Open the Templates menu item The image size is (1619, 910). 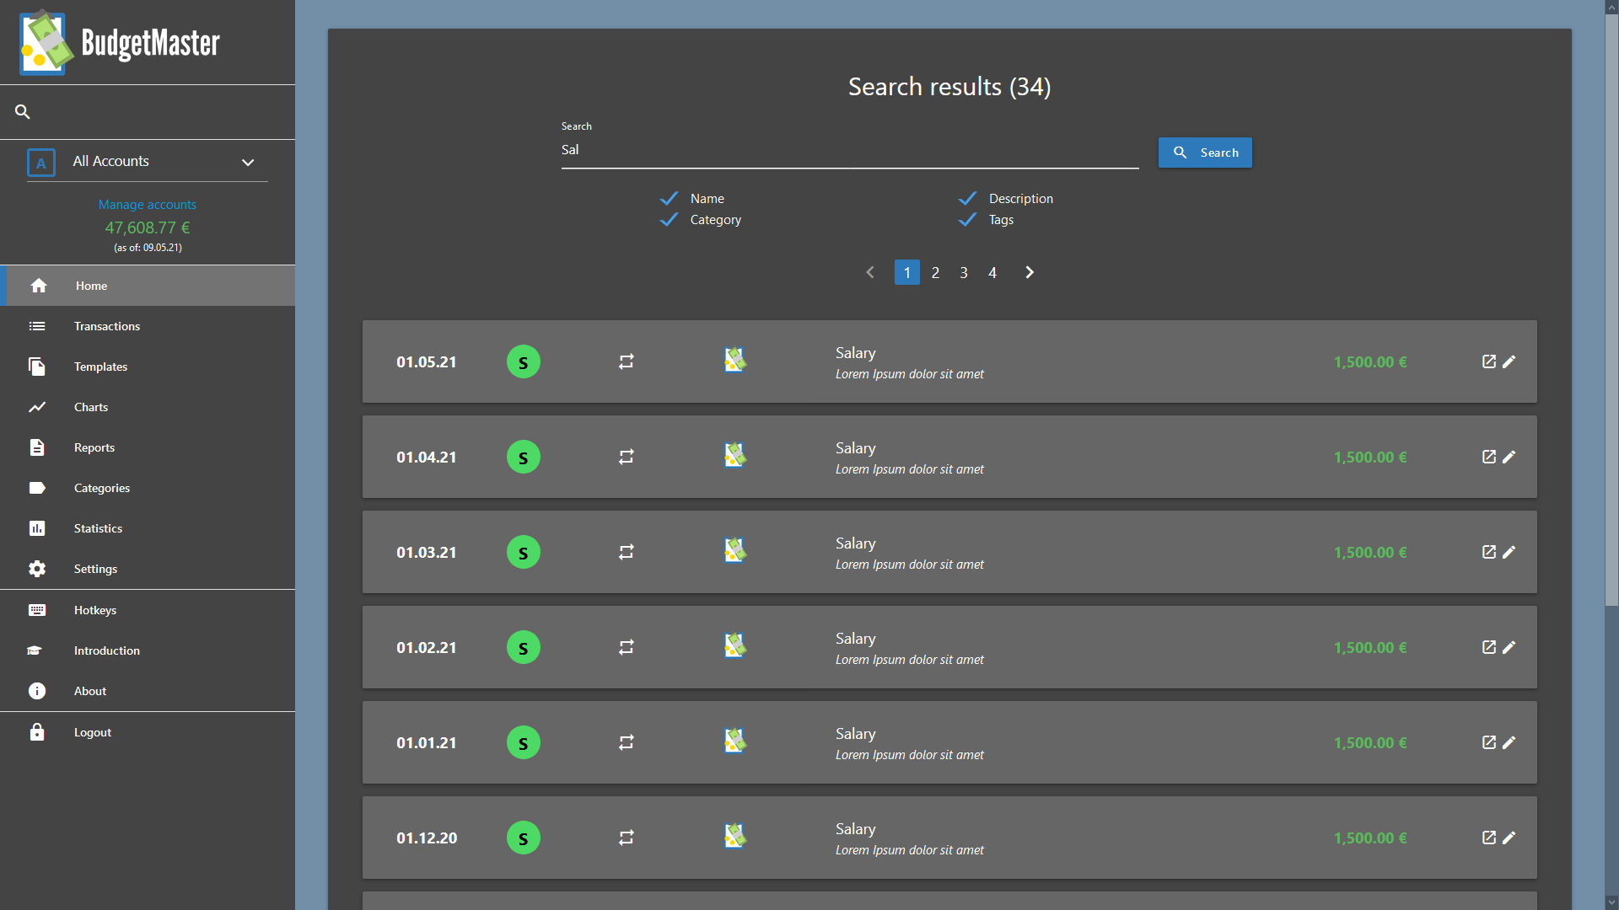click(148, 367)
